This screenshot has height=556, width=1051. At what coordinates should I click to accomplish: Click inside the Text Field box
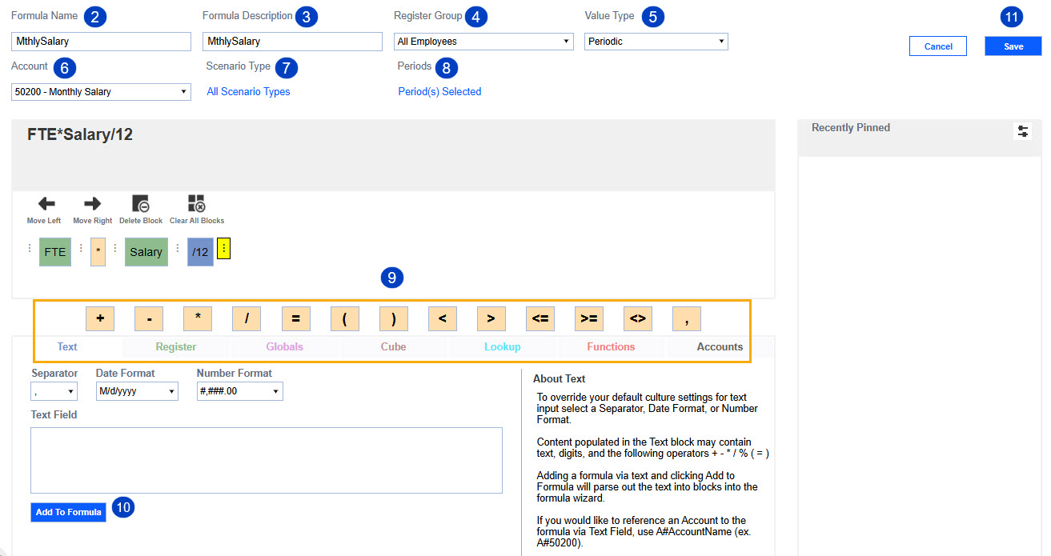[x=266, y=460]
